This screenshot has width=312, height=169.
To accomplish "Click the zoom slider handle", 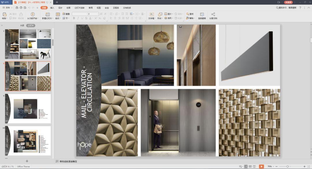I will (287, 166).
